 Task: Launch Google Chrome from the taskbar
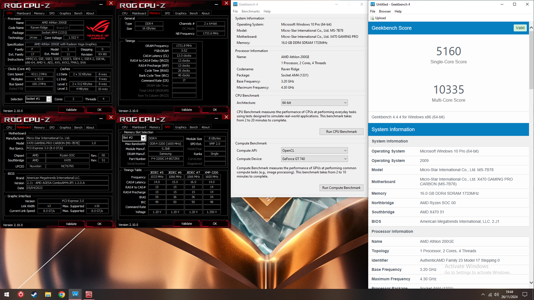click(x=61, y=294)
